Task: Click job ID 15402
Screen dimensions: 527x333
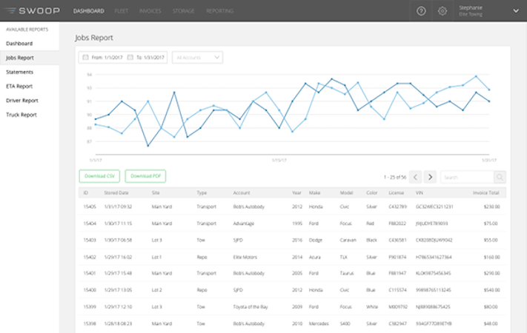Action: click(x=90, y=257)
